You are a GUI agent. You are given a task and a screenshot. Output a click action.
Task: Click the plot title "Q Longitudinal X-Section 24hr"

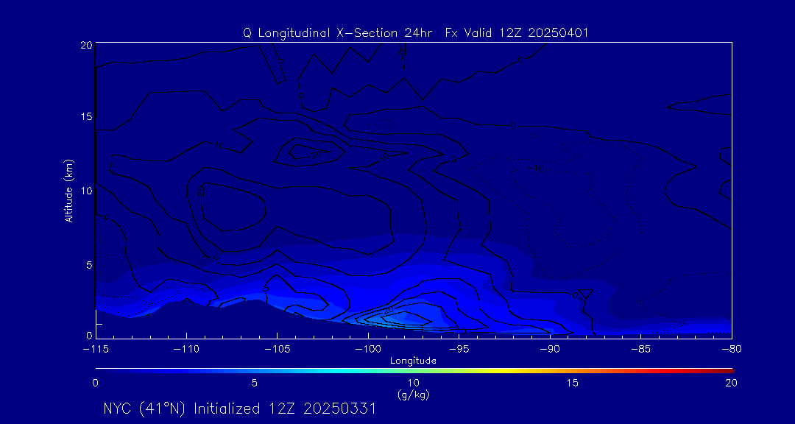(x=337, y=33)
